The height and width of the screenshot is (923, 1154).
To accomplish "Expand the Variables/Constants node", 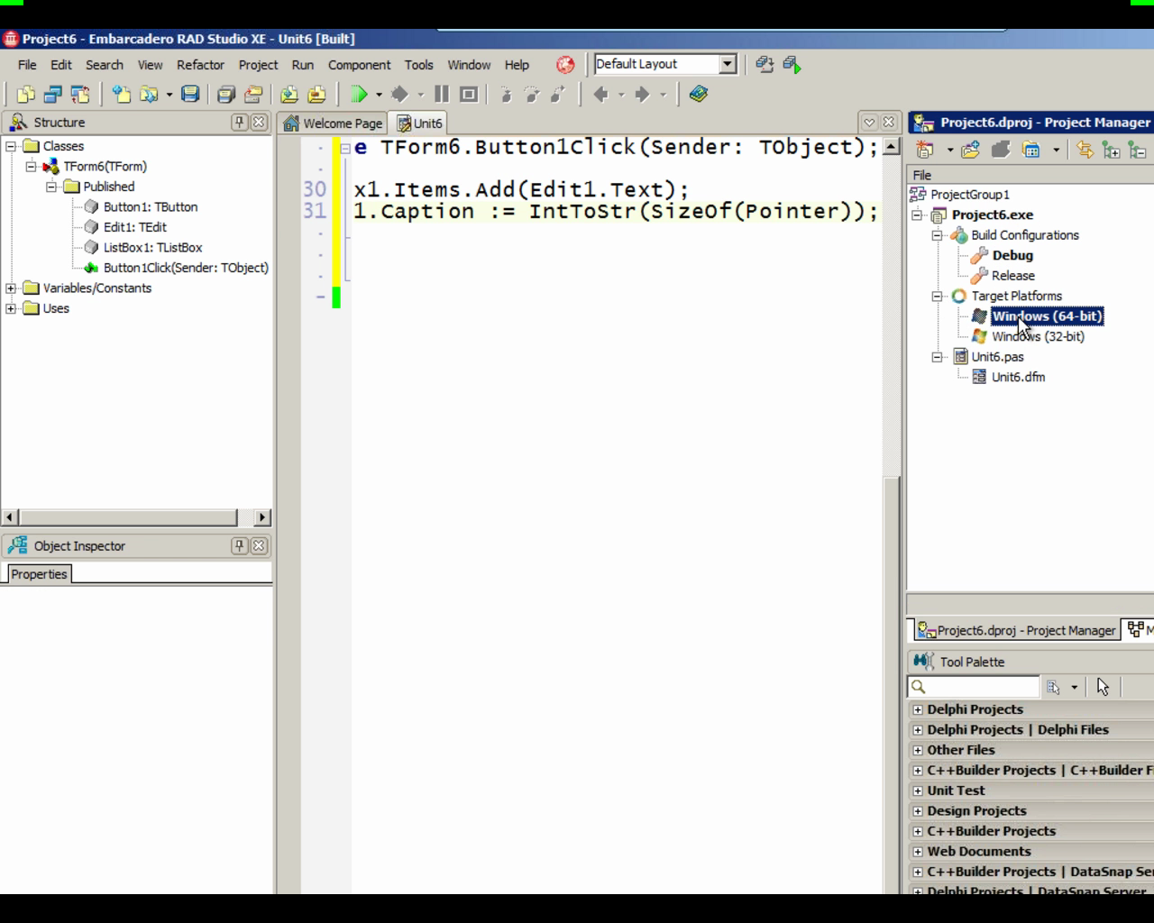I will pyautogui.click(x=11, y=288).
